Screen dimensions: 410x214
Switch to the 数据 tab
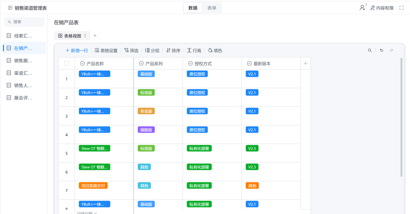(193, 8)
